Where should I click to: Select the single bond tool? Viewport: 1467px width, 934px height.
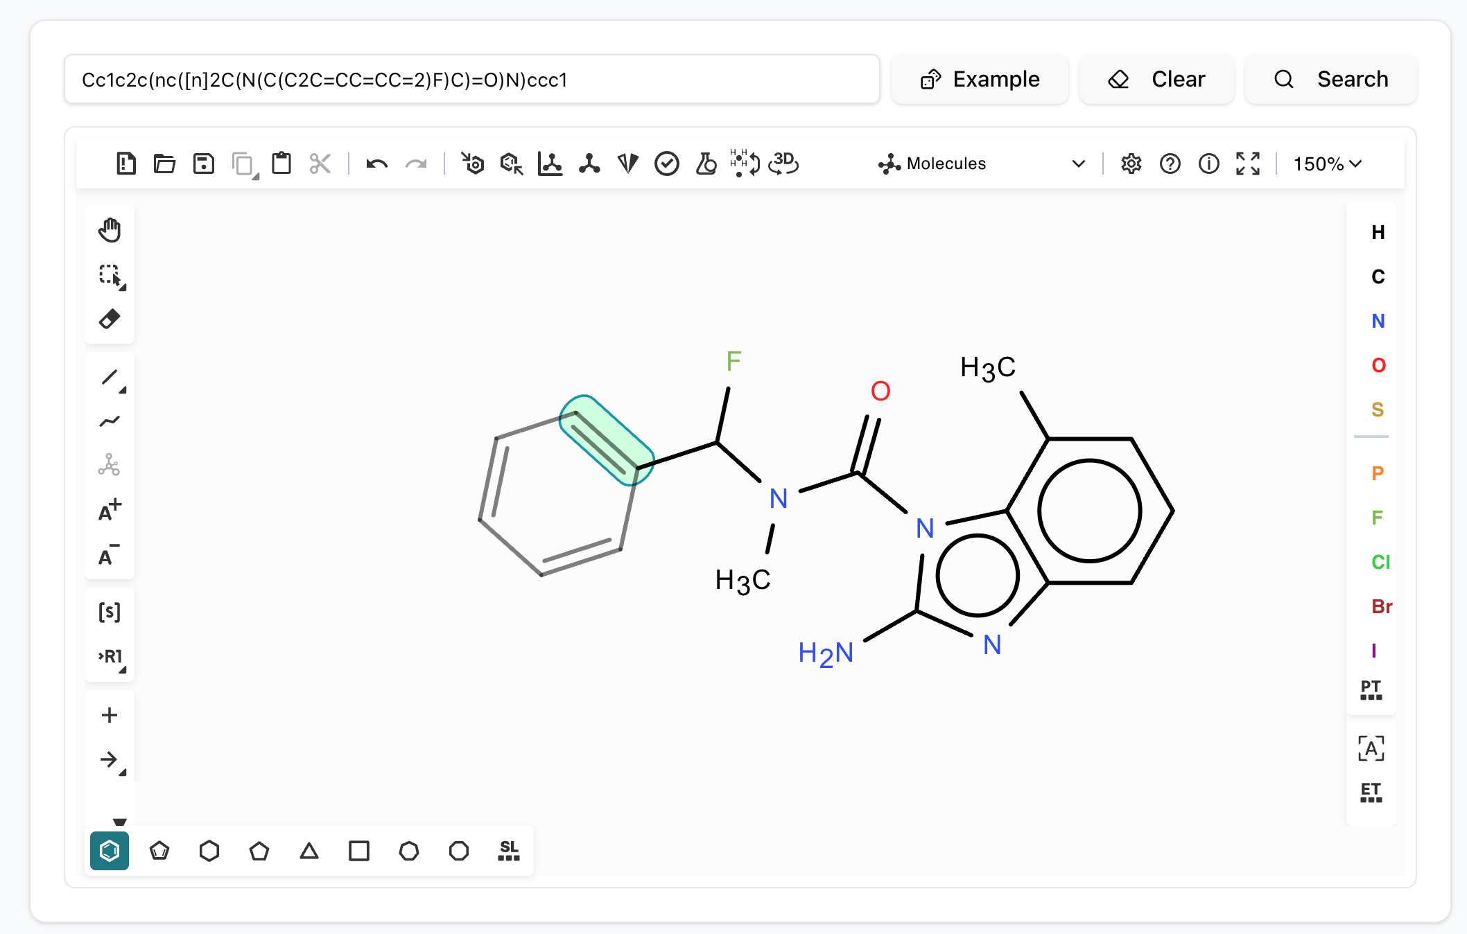click(x=111, y=378)
